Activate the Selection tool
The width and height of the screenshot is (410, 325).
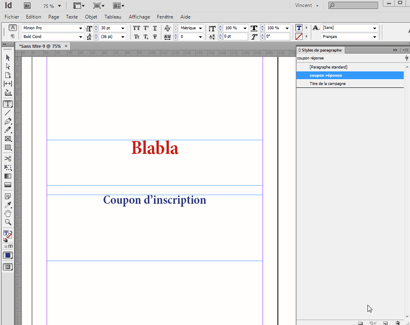coord(7,58)
